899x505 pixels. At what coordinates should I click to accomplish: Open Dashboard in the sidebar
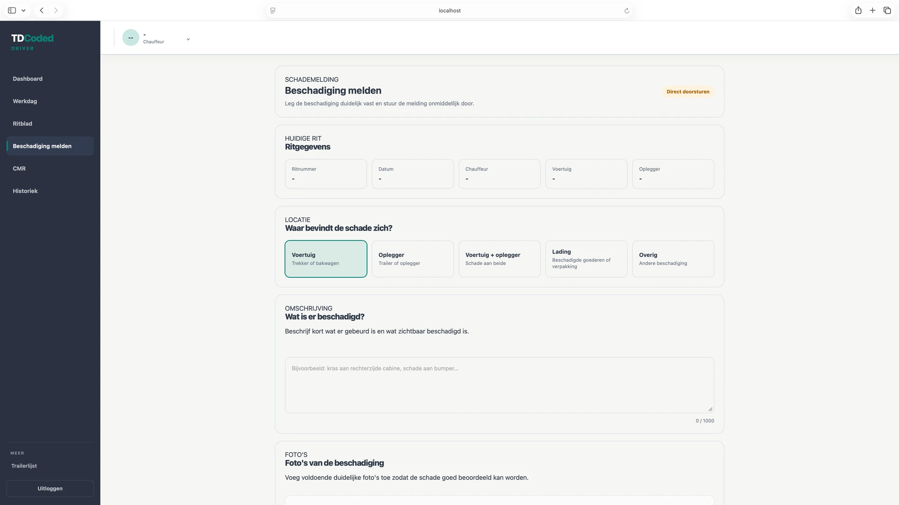50,79
